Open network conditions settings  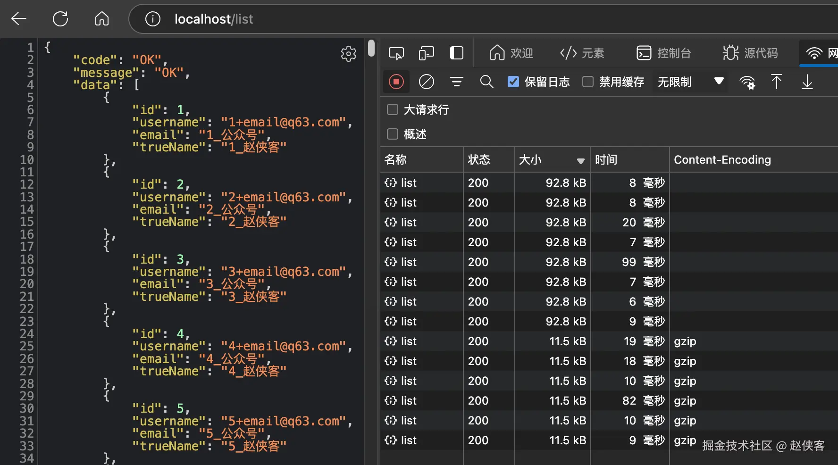click(747, 83)
